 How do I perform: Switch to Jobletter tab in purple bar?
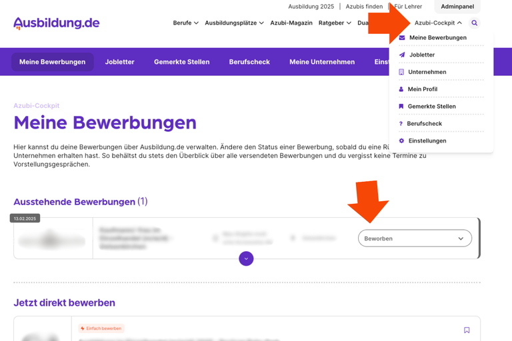click(x=119, y=62)
